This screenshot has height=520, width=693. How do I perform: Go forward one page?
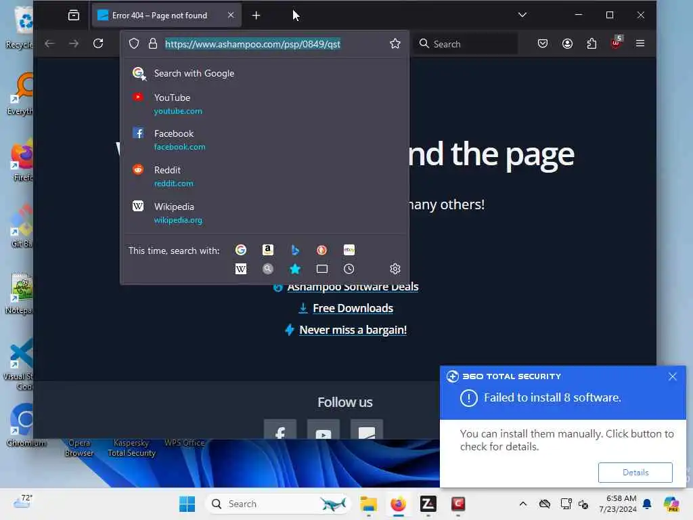tap(74, 43)
